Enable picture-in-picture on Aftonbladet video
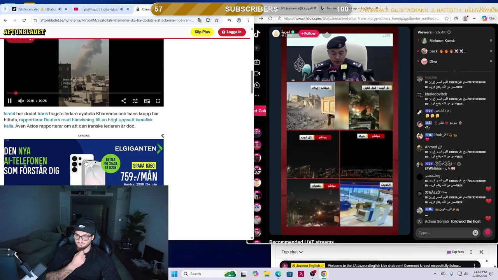Viewport: 498px width, 280px height. pos(147,101)
